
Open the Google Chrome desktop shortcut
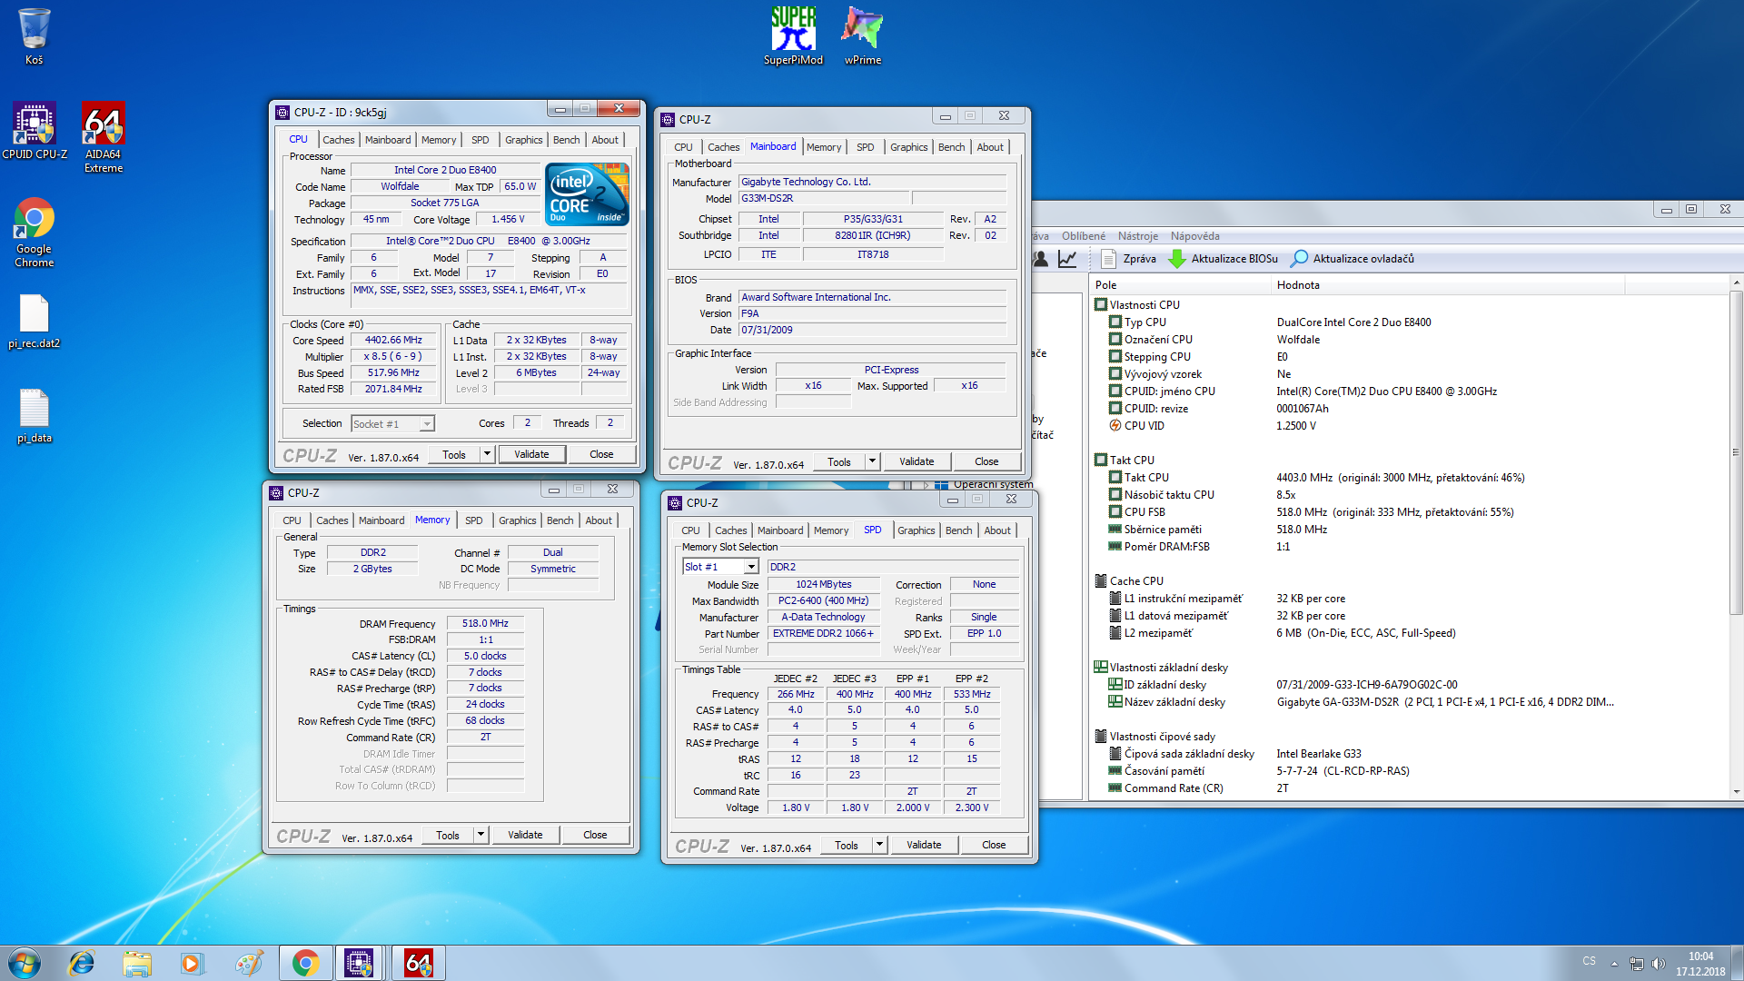pyautogui.click(x=34, y=233)
